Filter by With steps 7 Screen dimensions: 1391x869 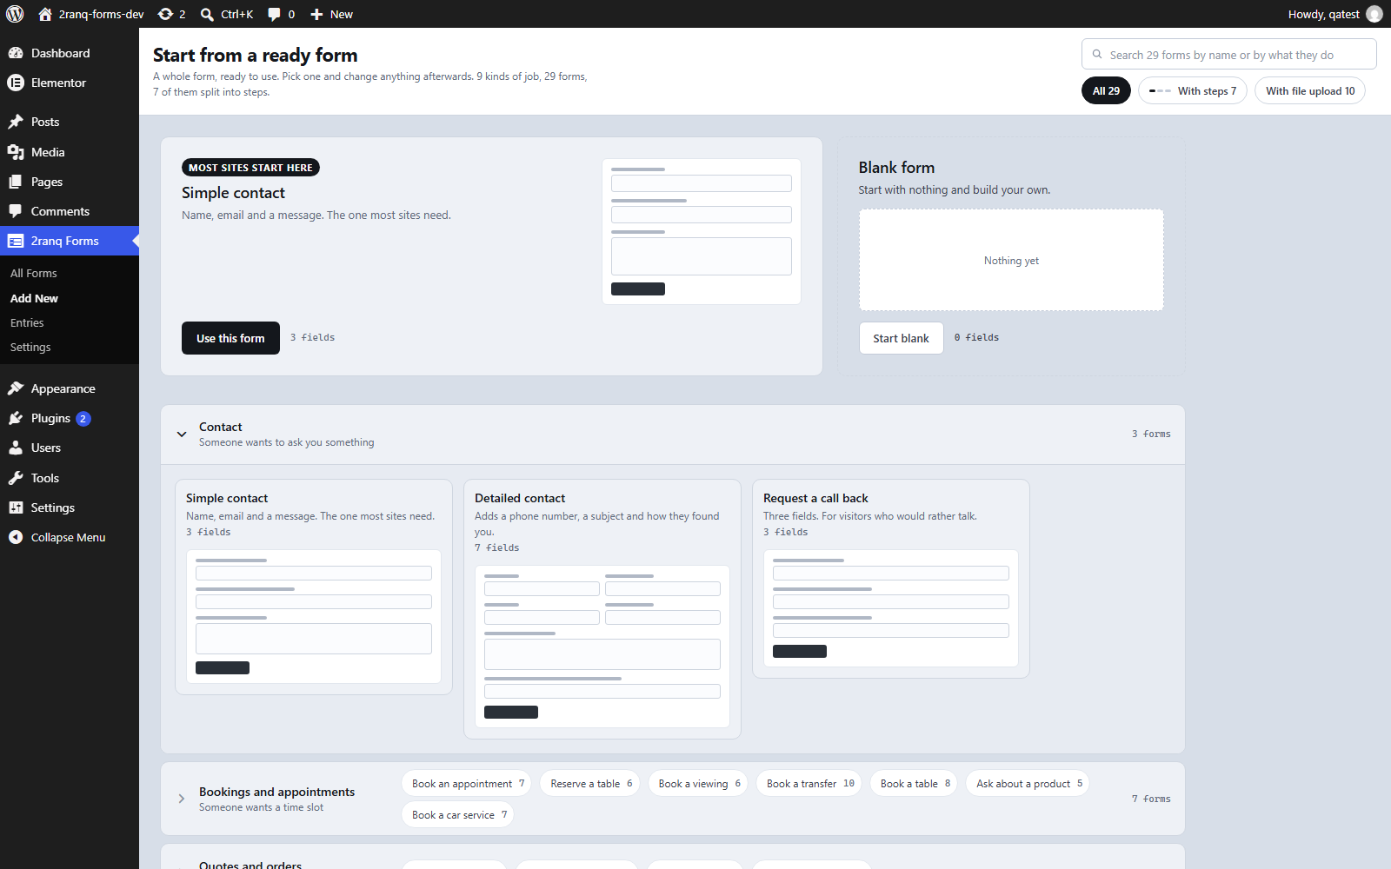[x=1193, y=90]
